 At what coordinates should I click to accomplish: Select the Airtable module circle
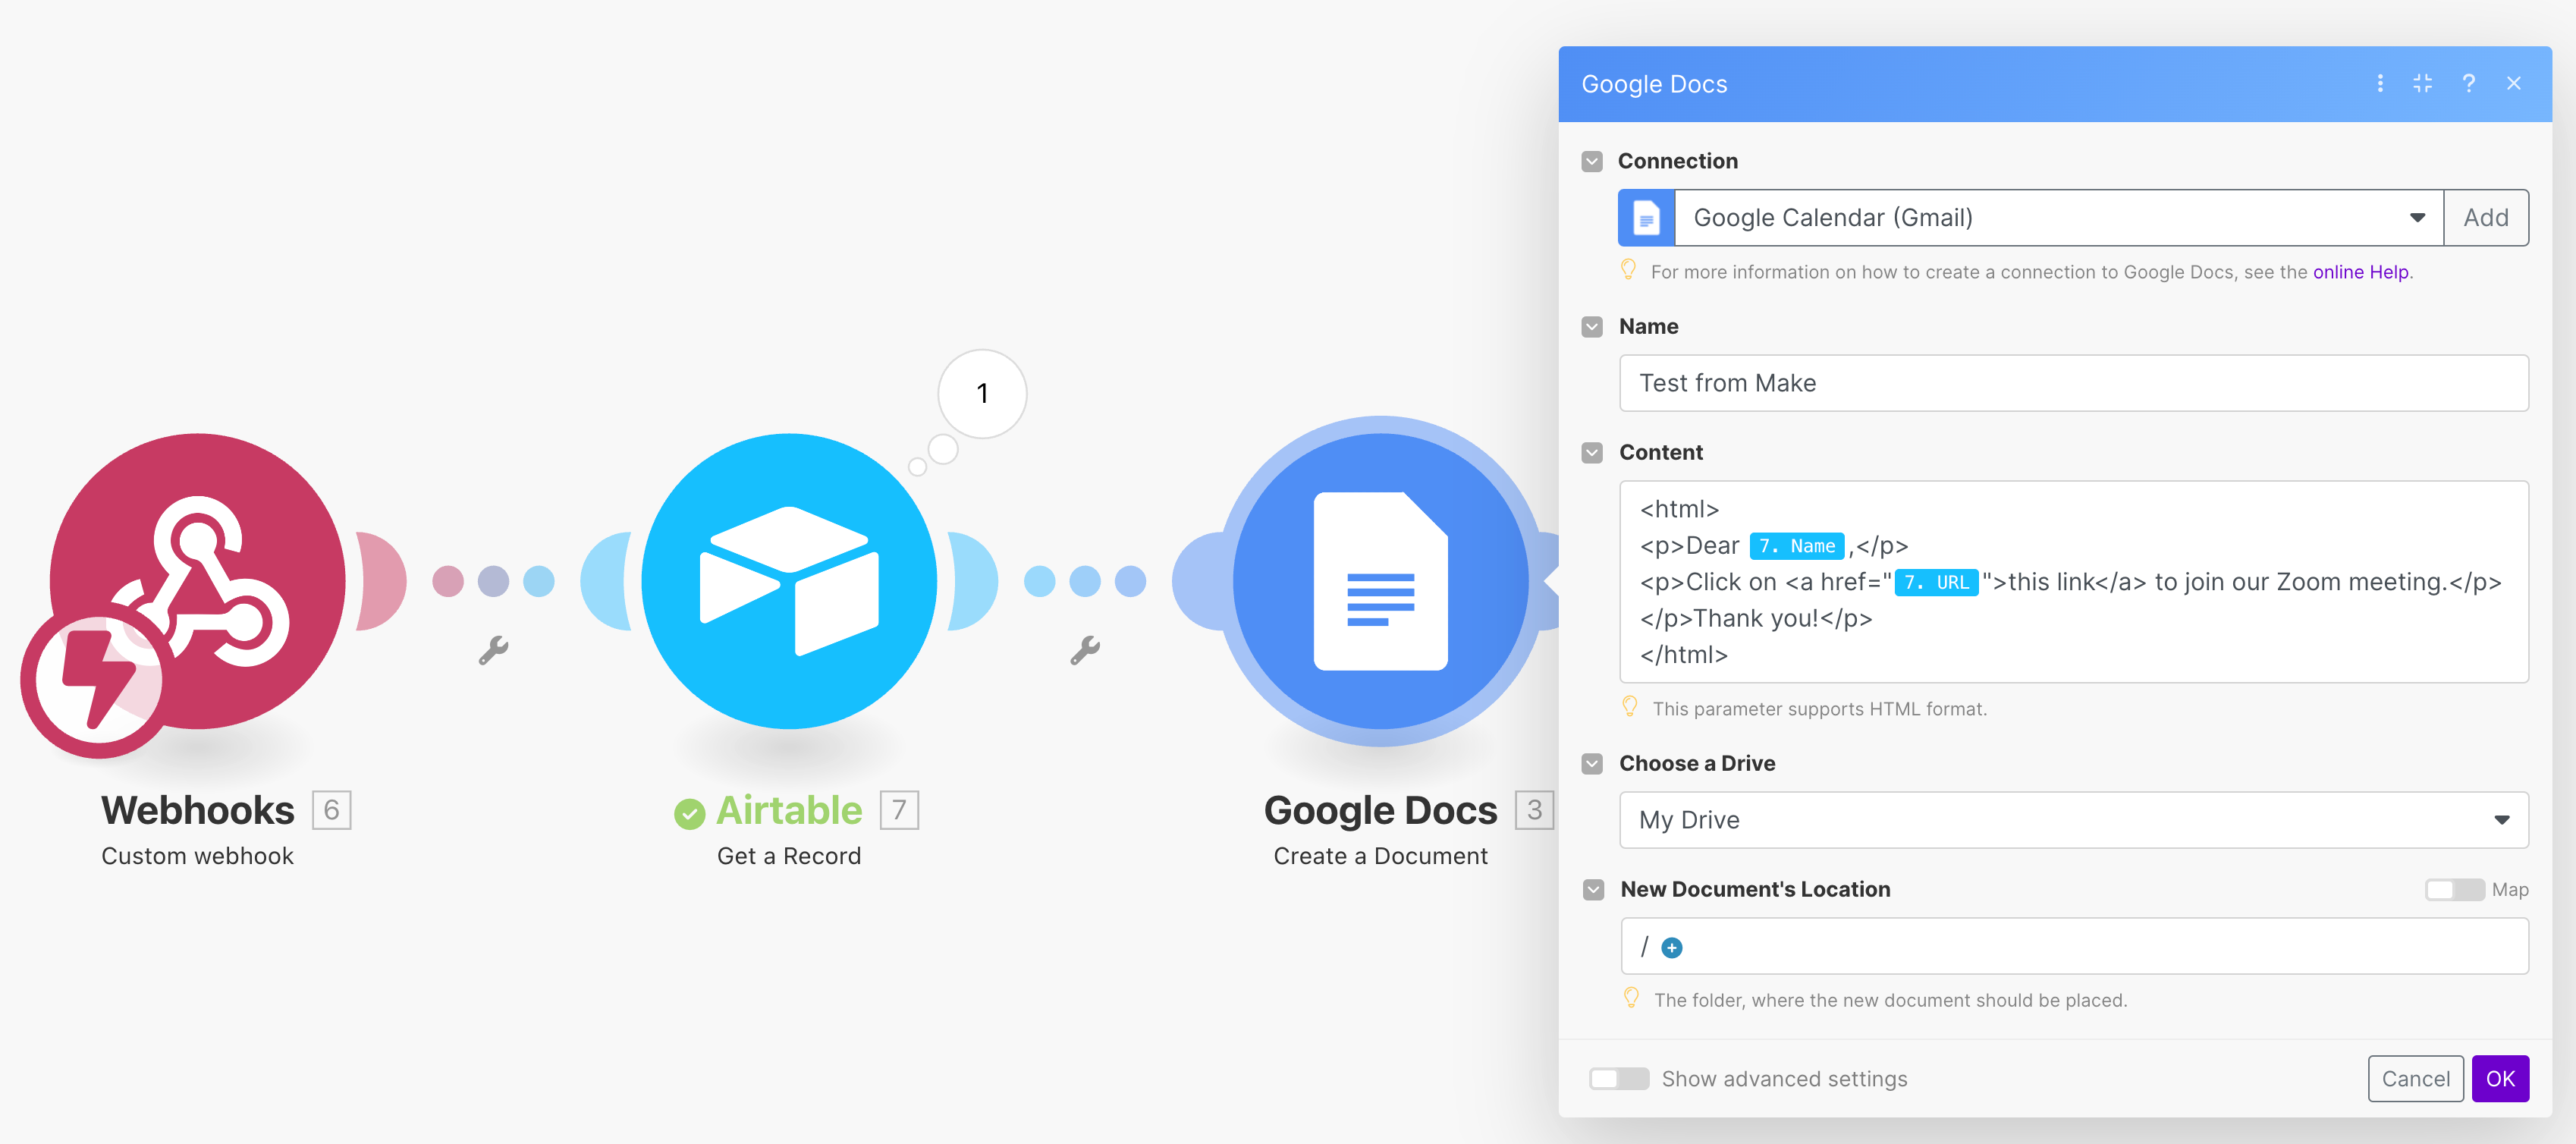coord(789,580)
